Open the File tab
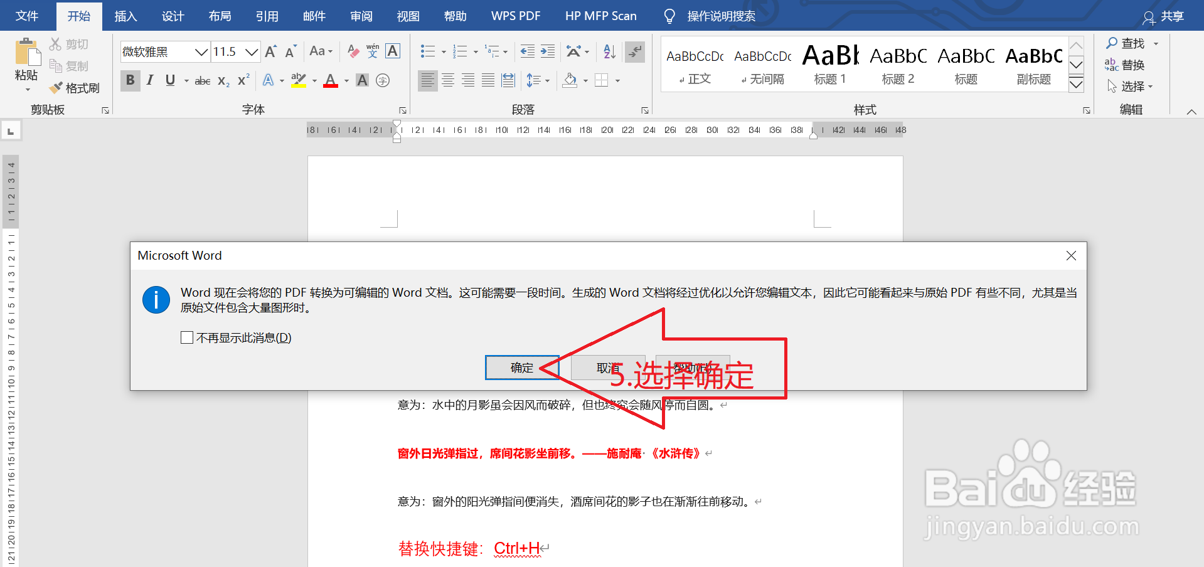1204x567 pixels. (x=26, y=16)
